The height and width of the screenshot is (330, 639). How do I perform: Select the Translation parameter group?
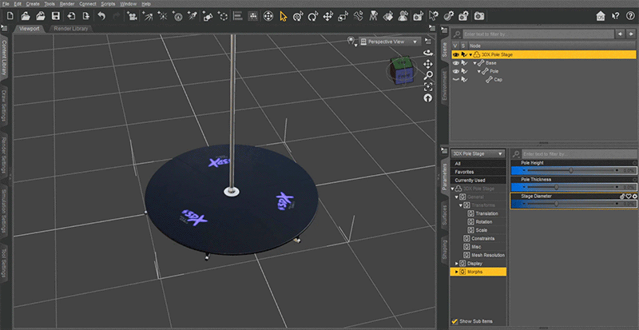pos(486,214)
